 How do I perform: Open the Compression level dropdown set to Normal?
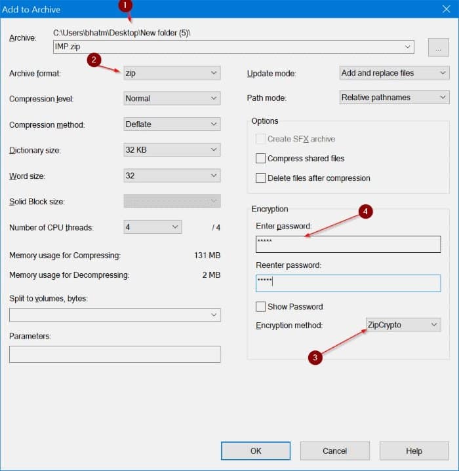click(172, 98)
